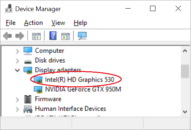Expand the Computer node
This screenshot has height=130, width=191.
point(18,52)
